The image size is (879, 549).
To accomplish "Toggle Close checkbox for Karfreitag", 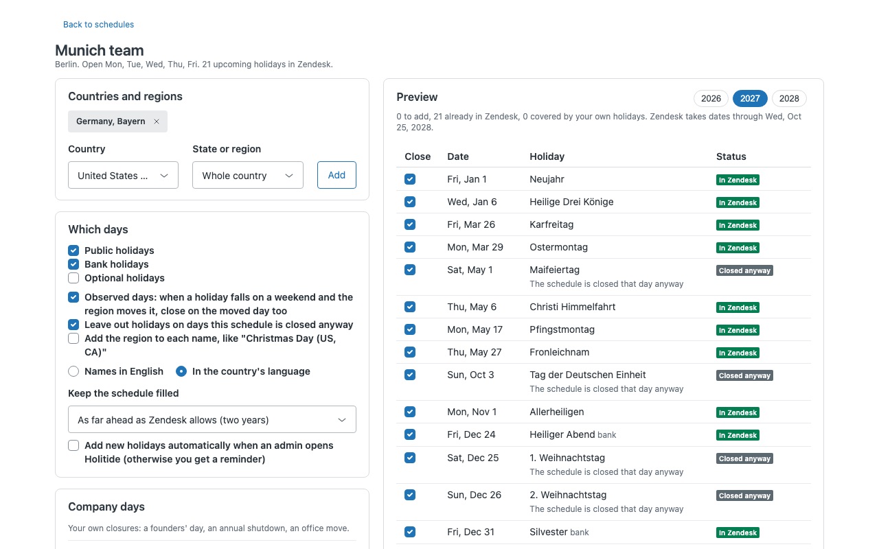I will coord(410,224).
